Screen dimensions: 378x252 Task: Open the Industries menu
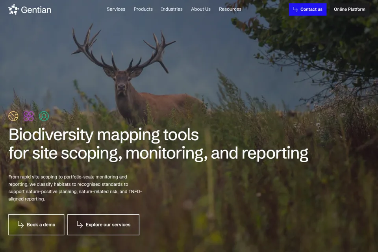pyautogui.click(x=172, y=9)
